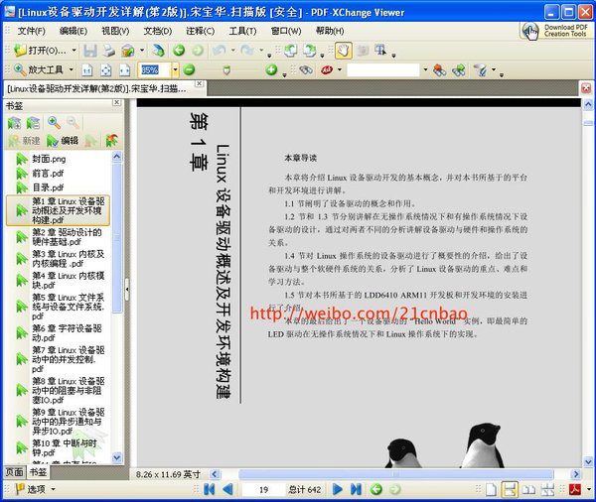Open the Edit menu 编辑(E)
Viewport: 596px width, 502px height.
pos(74,31)
